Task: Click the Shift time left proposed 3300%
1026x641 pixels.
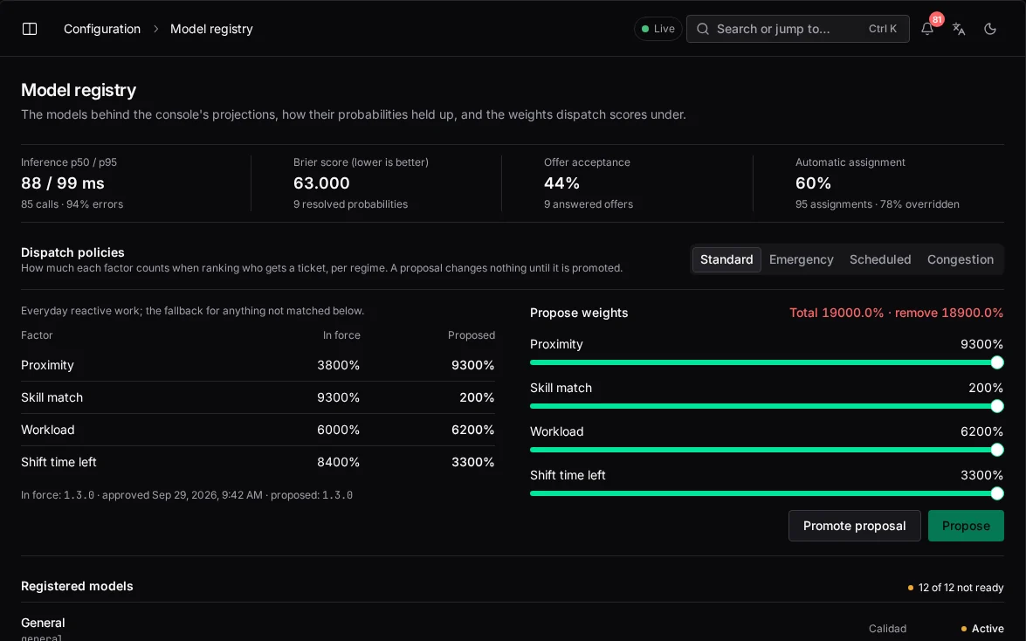Action: point(472,462)
